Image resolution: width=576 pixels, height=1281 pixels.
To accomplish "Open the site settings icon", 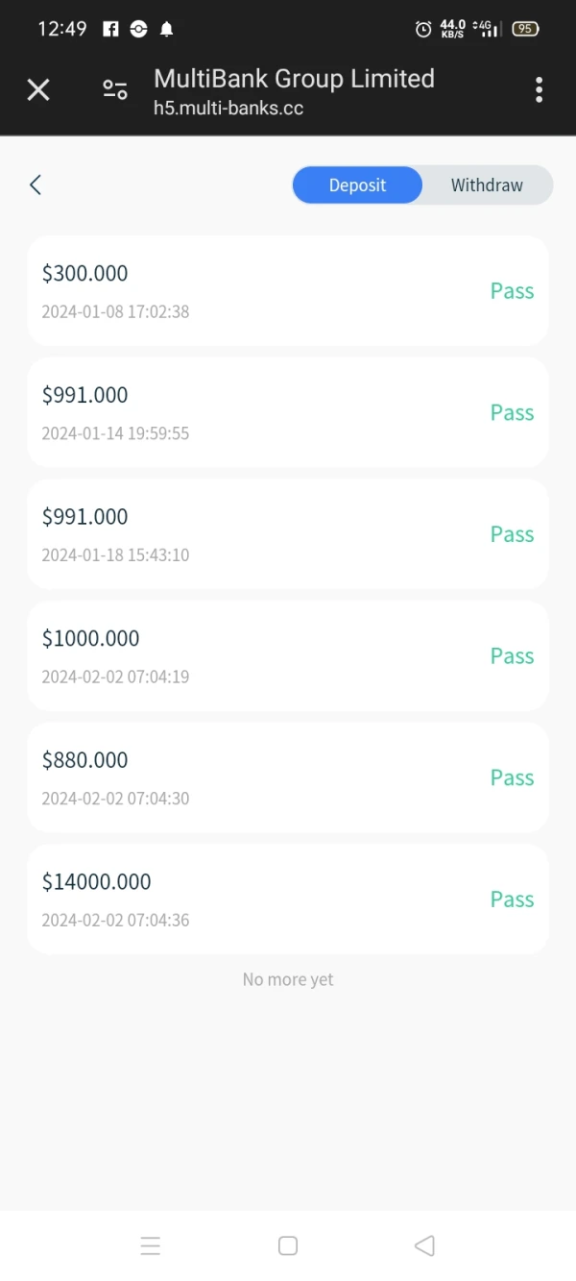I will 115,90.
